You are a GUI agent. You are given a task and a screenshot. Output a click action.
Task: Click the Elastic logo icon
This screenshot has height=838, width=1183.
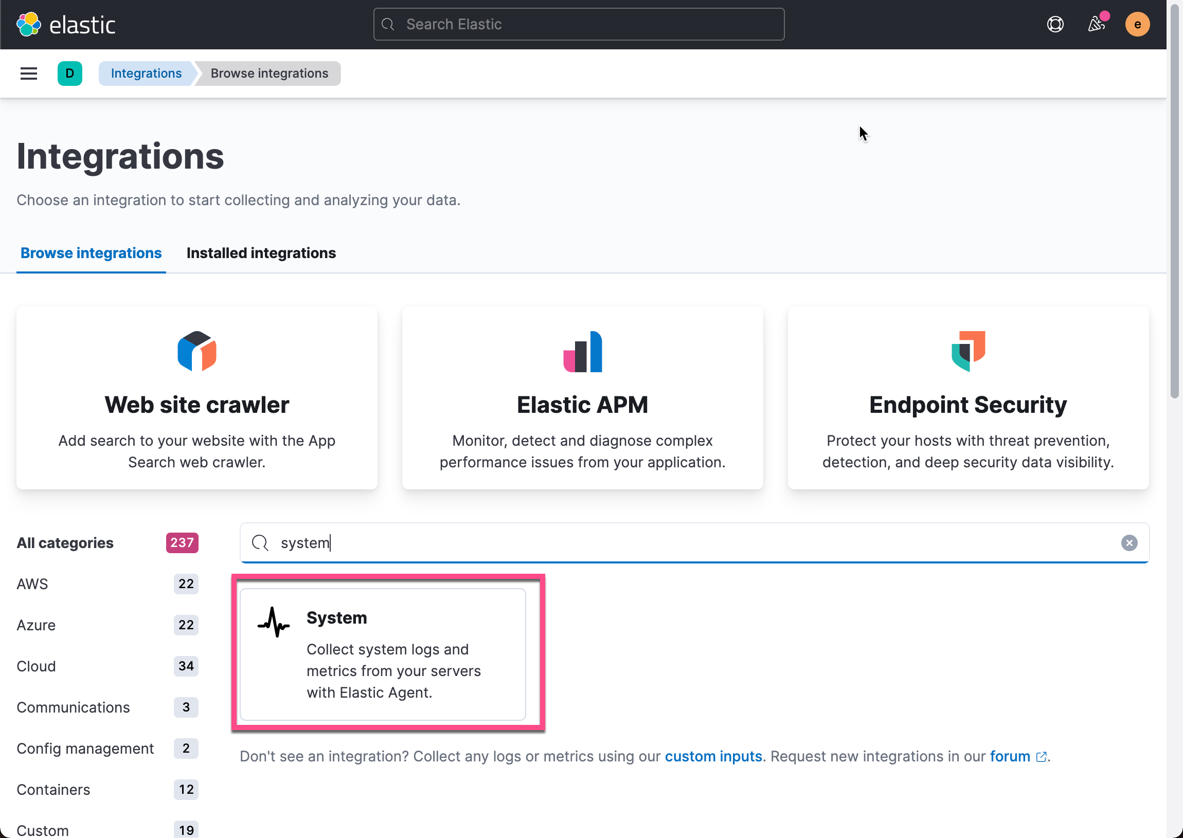pos(28,24)
